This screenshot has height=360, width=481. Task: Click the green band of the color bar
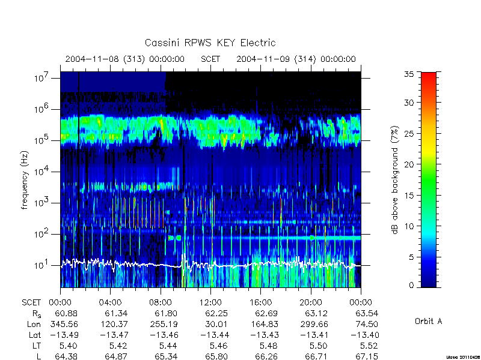click(429, 181)
